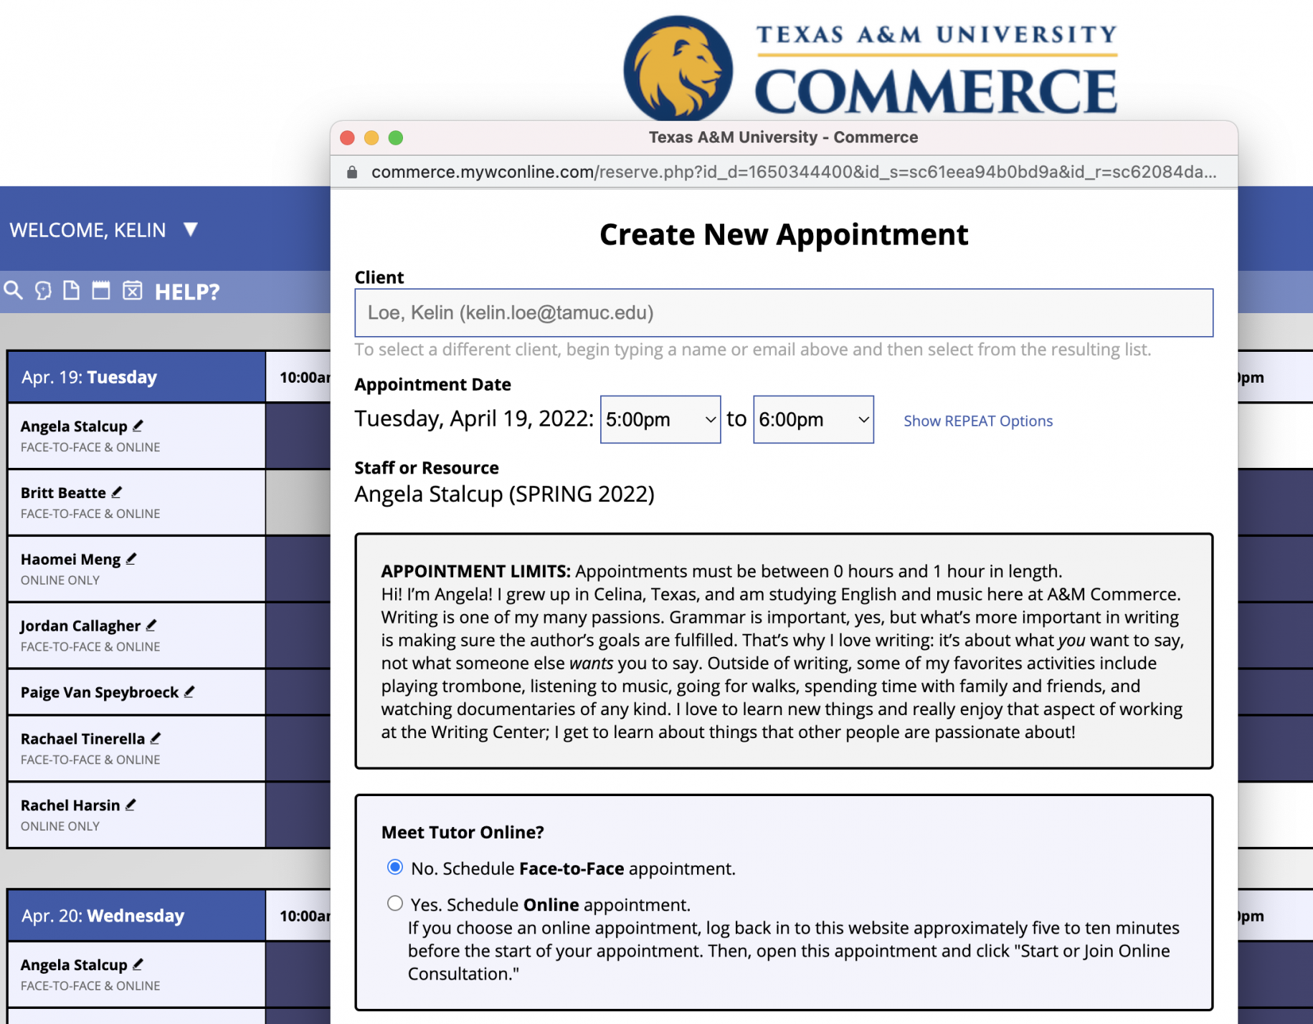Close the popup with the red button
The height and width of the screenshot is (1024, 1313).
[x=347, y=138]
